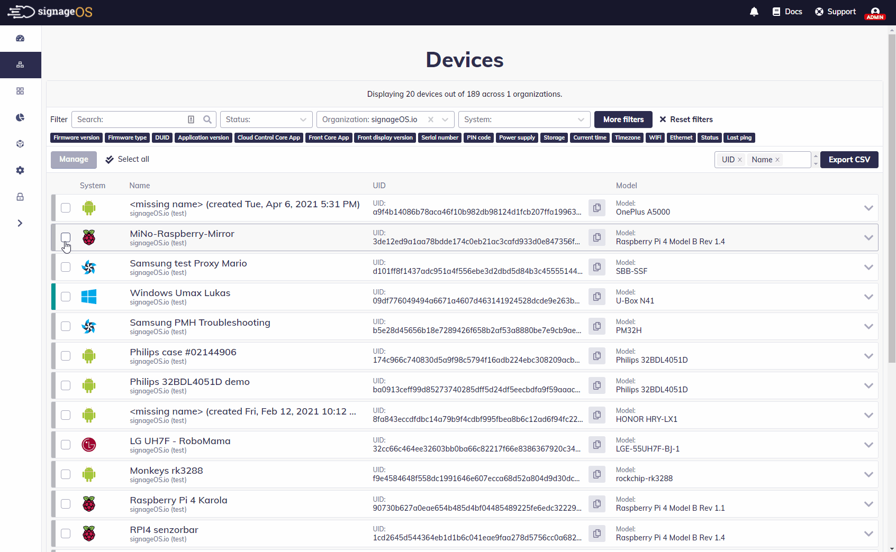Click the More filters button

(x=623, y=119)
